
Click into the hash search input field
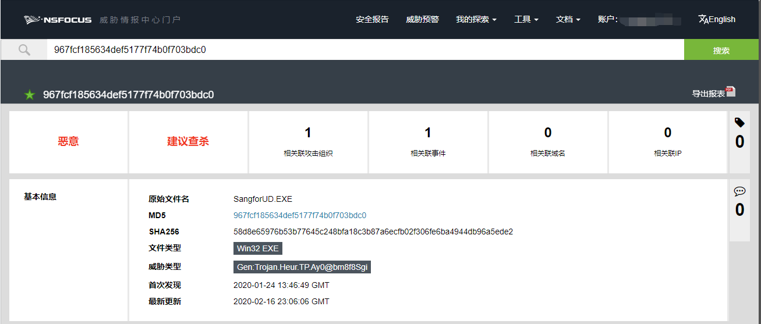point(365,50)
